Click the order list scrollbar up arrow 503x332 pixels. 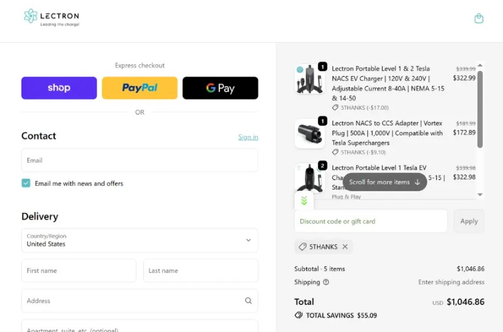[x=480, y=65]
